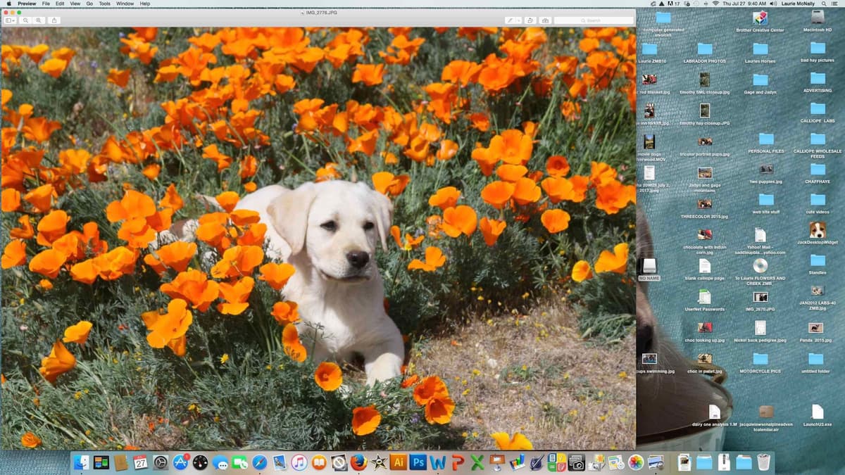Open the Window menu
Screen dimensions: 845x475
click(125, 4)
